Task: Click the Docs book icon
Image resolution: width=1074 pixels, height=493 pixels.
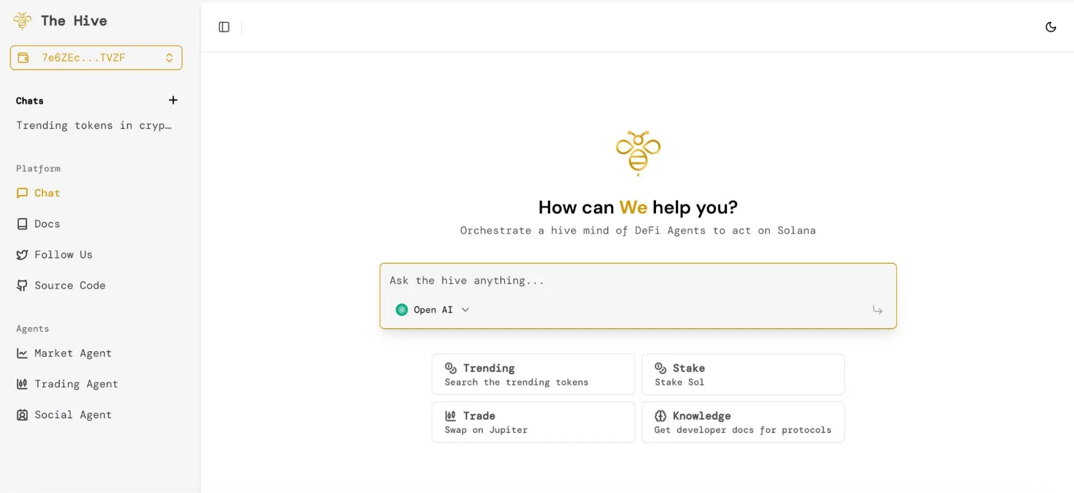Action: [x=22, y=223]
